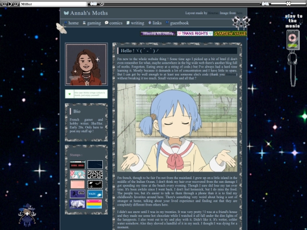Viewport: 307px width, 230px height.
Task: Click the 'censorship kills creativity' blinkie
Action: point(158,34)
